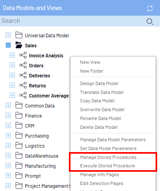
Task: Click the Deliveries data model icon
Action: click(x=23, y=75)
